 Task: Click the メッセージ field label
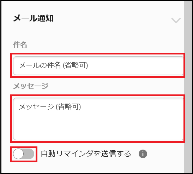[31, 86]
